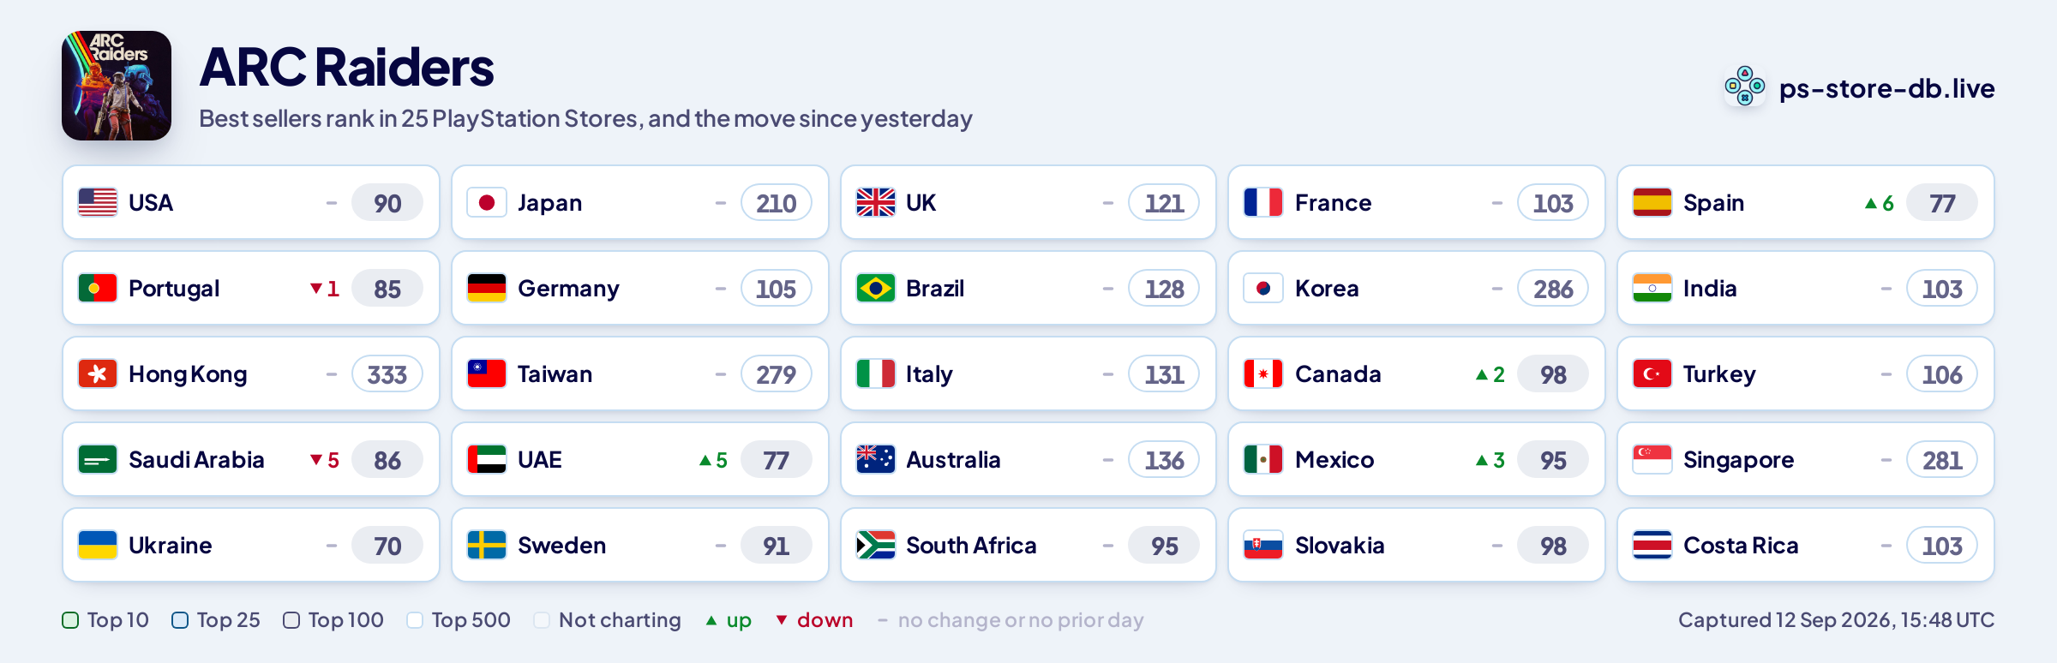Toggle the Top 10 legend checkbox

(x=70, y=620)
